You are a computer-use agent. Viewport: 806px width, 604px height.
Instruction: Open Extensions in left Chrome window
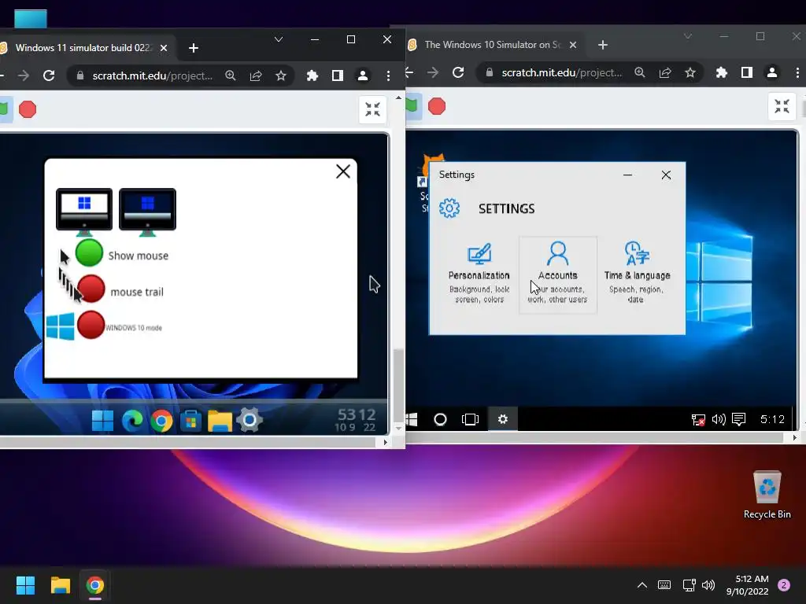pos(312,76)
